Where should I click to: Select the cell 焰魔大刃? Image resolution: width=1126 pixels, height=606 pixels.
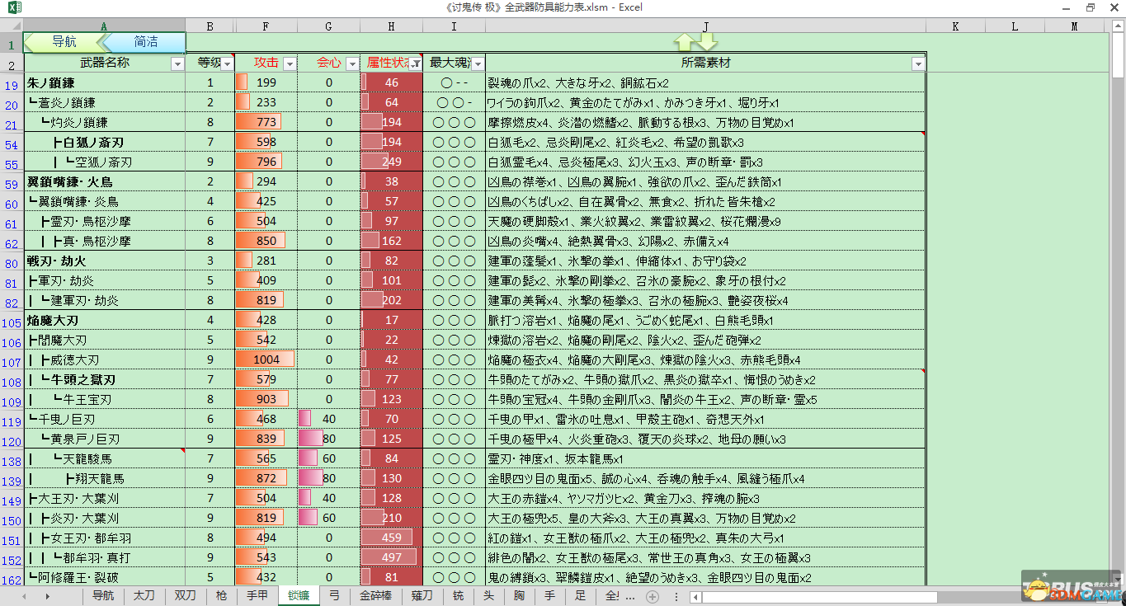pyautogui.click(x=104, y=320)
